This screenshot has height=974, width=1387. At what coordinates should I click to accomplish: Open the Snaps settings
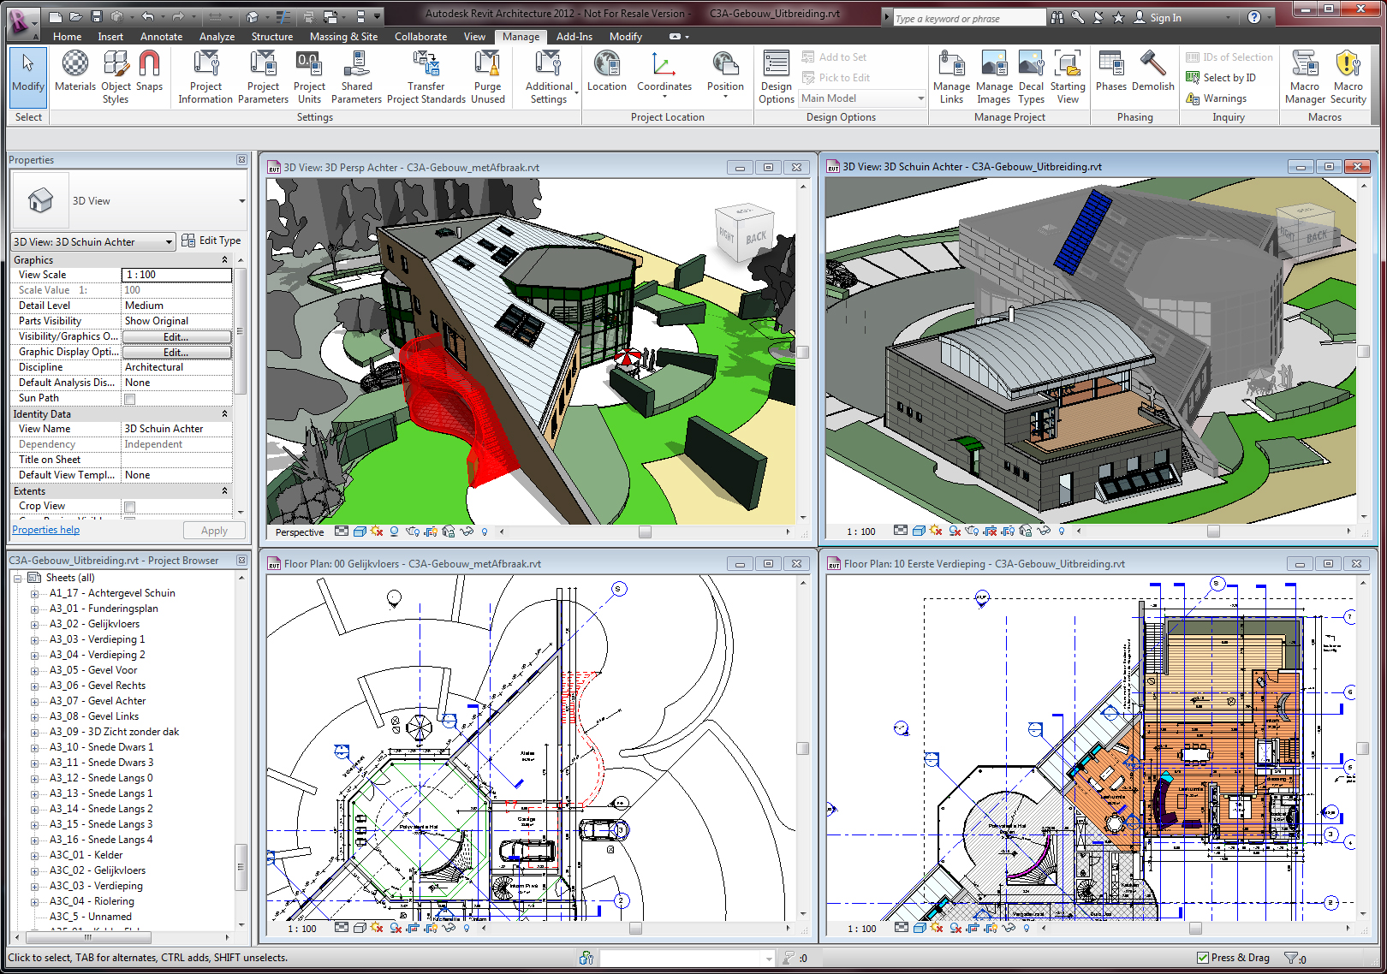[149, 72]
